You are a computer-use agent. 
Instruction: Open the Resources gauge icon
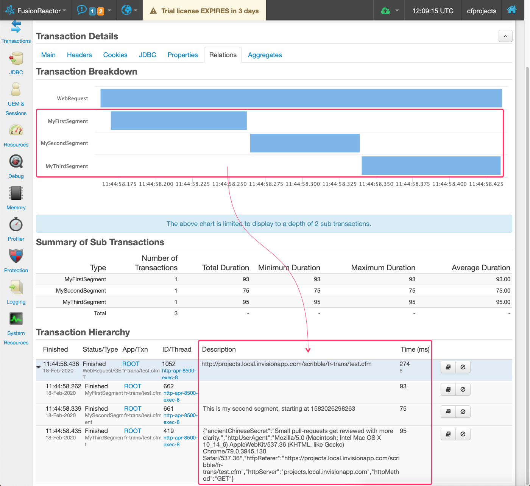tap(16, 131)
